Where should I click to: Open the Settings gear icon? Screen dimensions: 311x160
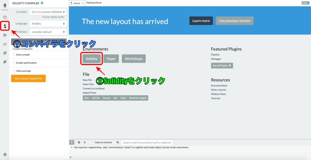click(x=5, y=154)
